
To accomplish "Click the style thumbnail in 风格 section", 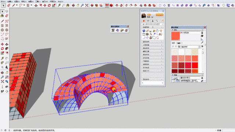I will (176, 80).
